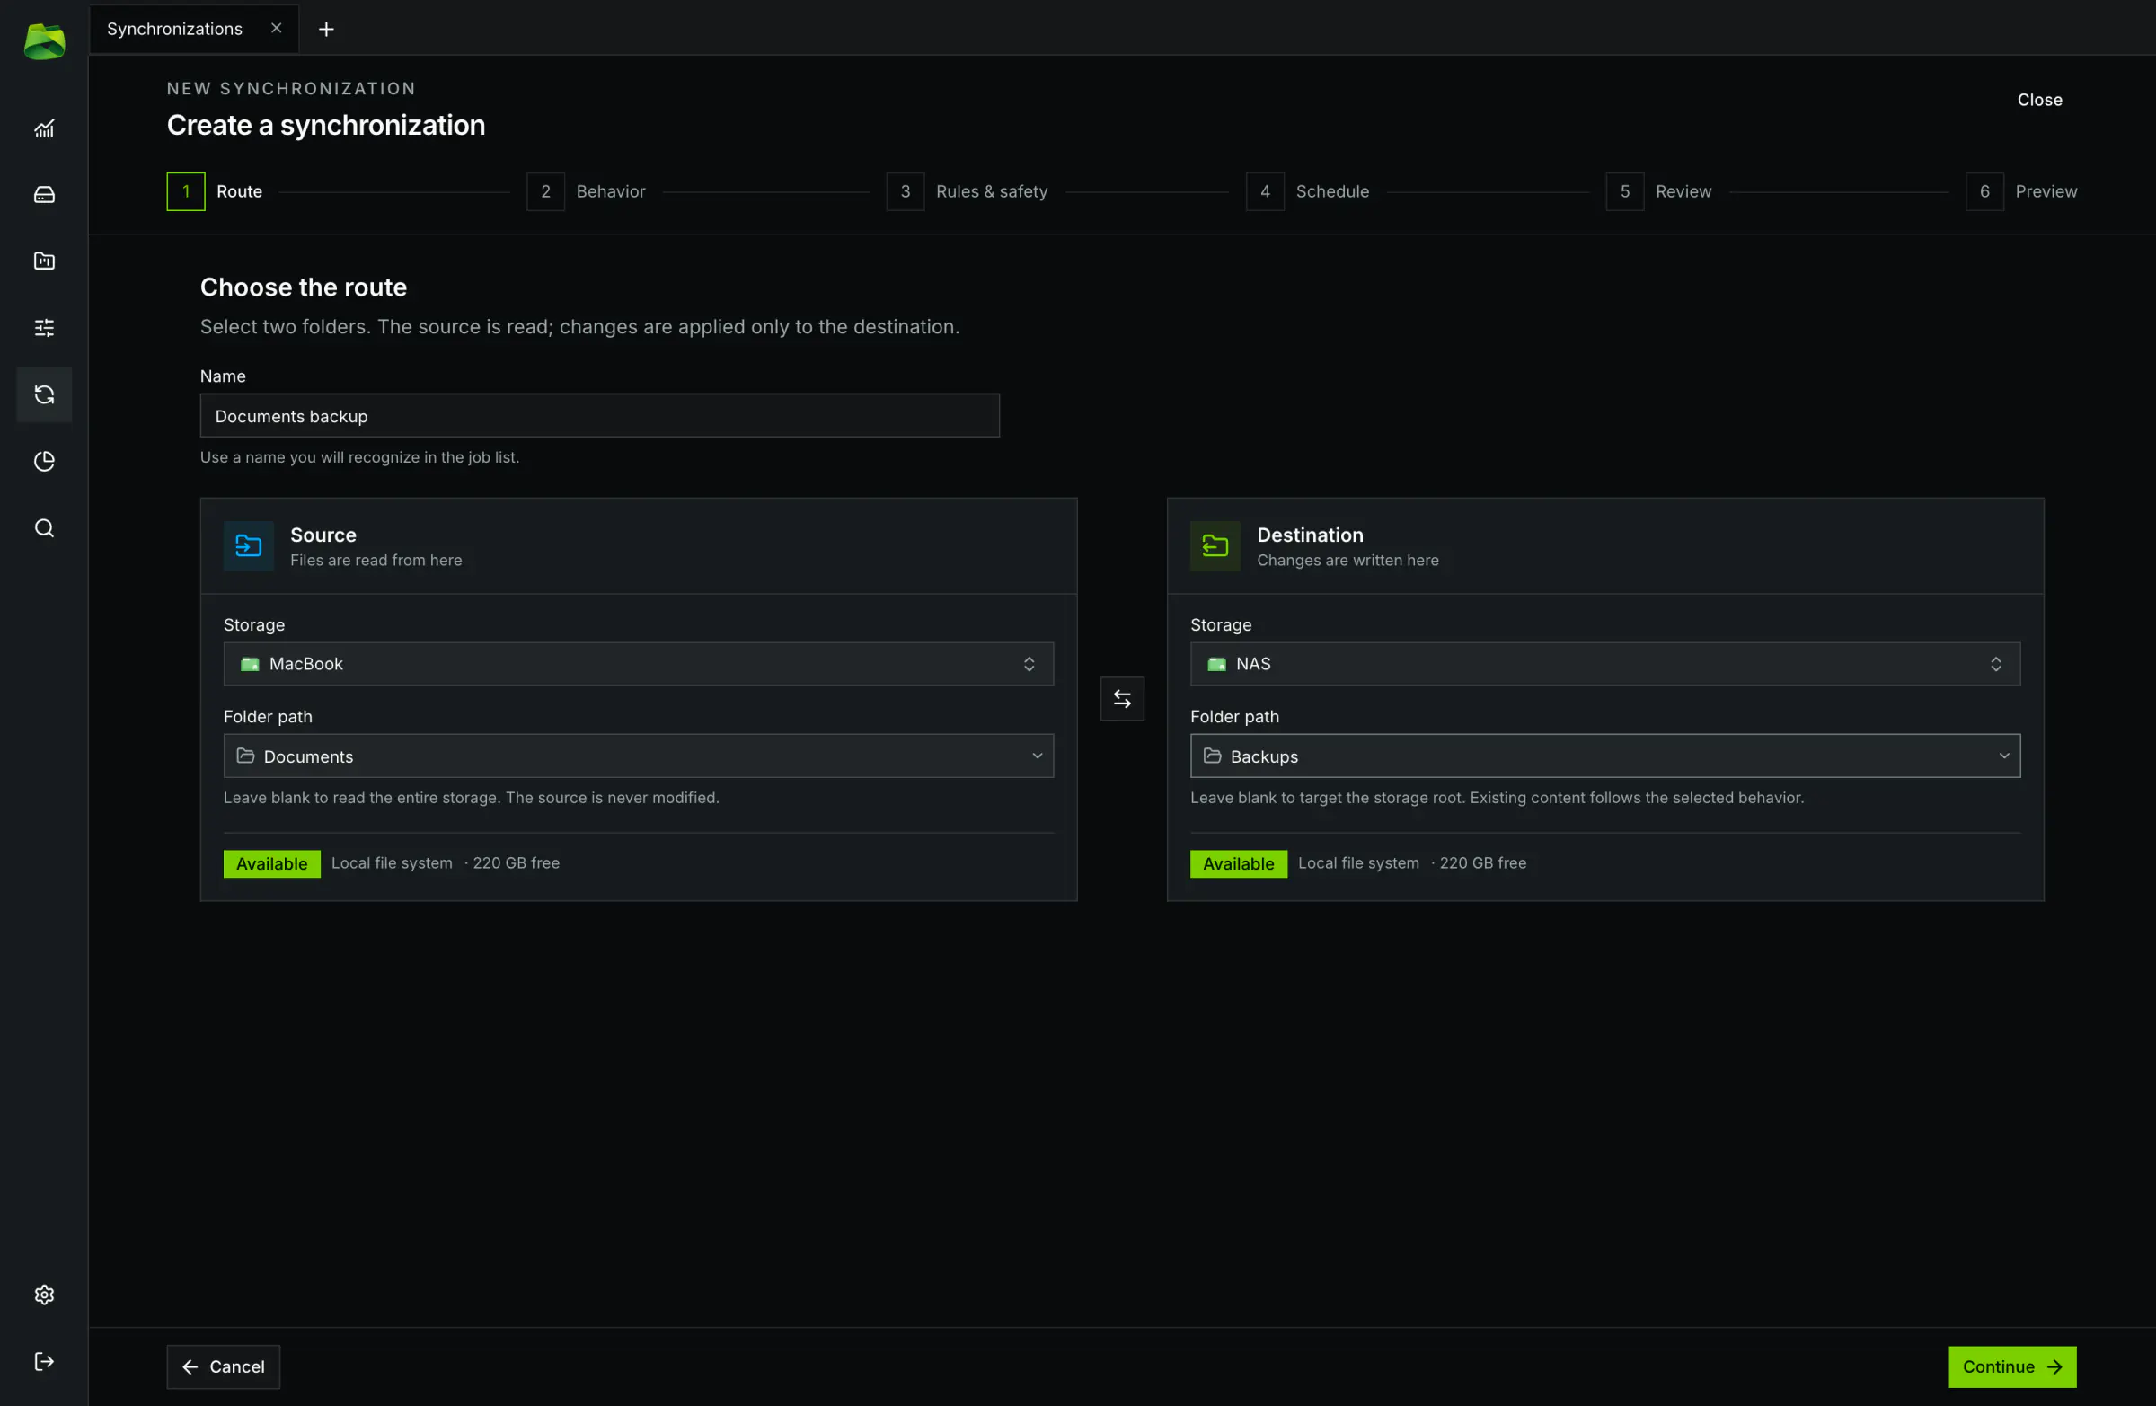Select the synchronizations refresh icon in the sidebar
The width and height of the screenshot is (2156, 1406).
(x=44, y=394)
